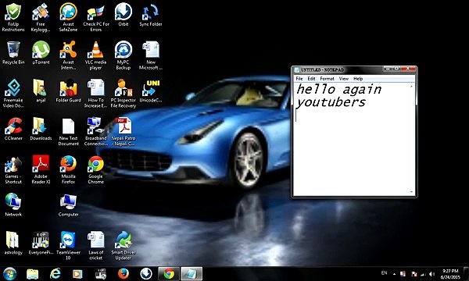Select the Freemake Video Downloader icon
The width and height of the screenshot is (469, 281).
click(x=13, y=94)
